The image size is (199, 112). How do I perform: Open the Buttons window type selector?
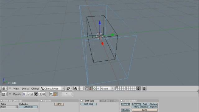pyautogui.click(x=4, y=94)
